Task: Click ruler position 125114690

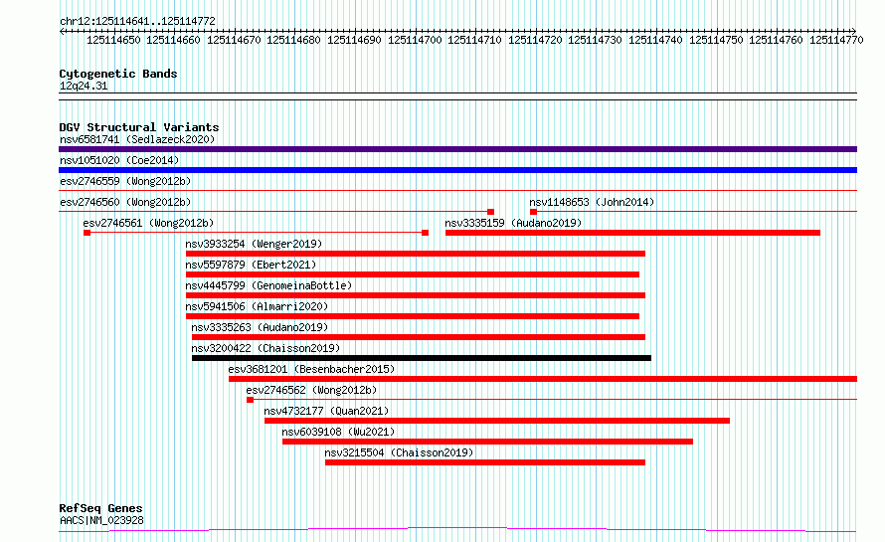Action: click(354, 40)
